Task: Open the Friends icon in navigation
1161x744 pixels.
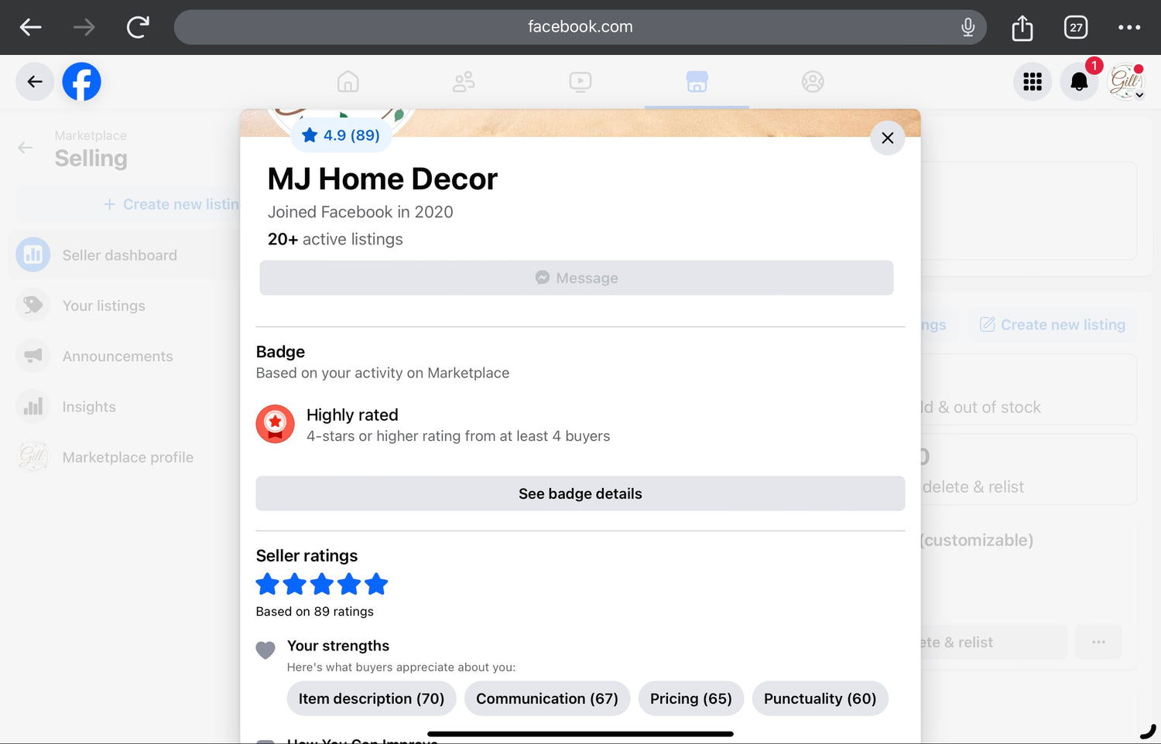Action: point(464,82)
